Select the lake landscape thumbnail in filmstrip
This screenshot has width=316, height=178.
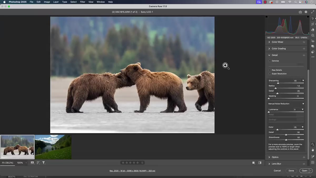click(53, 147)
